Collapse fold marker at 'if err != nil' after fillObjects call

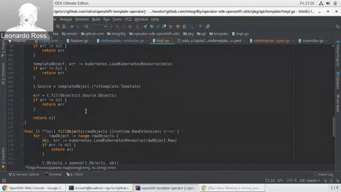(x=23, y=100)
